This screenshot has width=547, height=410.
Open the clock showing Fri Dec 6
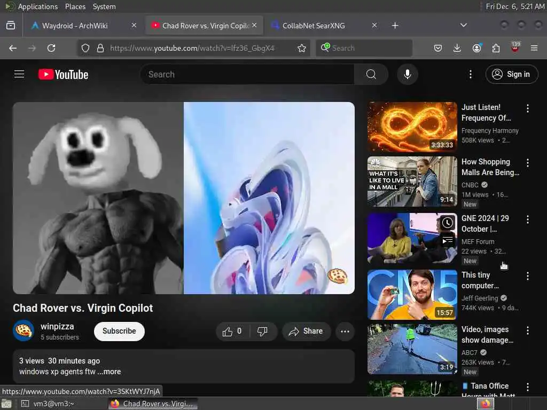pyautogui.click(x=515, y=6)
